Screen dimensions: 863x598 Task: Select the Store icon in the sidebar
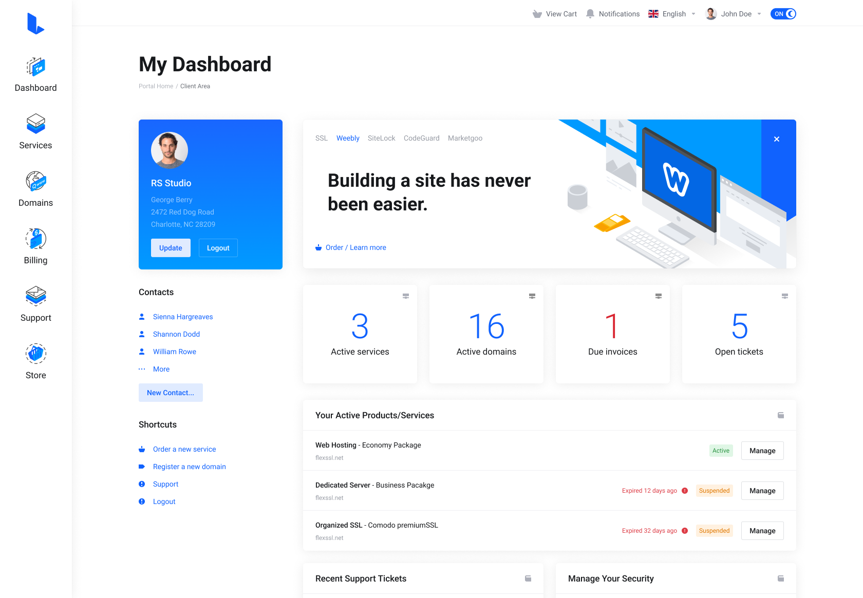point(35,353)
